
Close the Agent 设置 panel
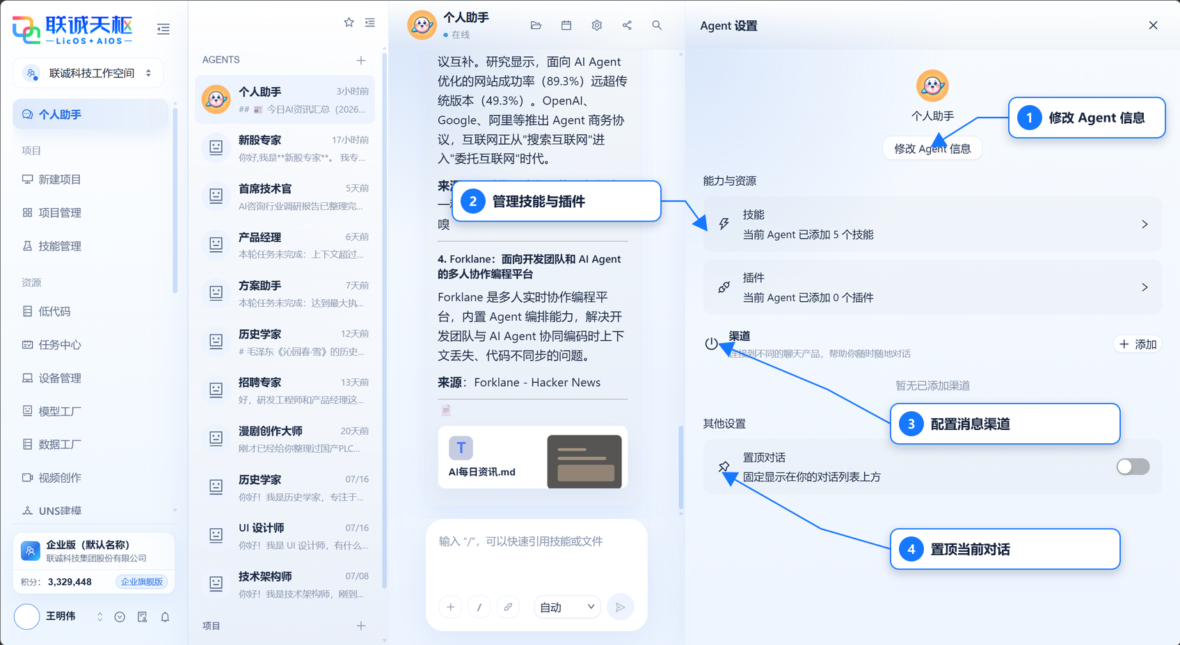(x=1153, y=25)
